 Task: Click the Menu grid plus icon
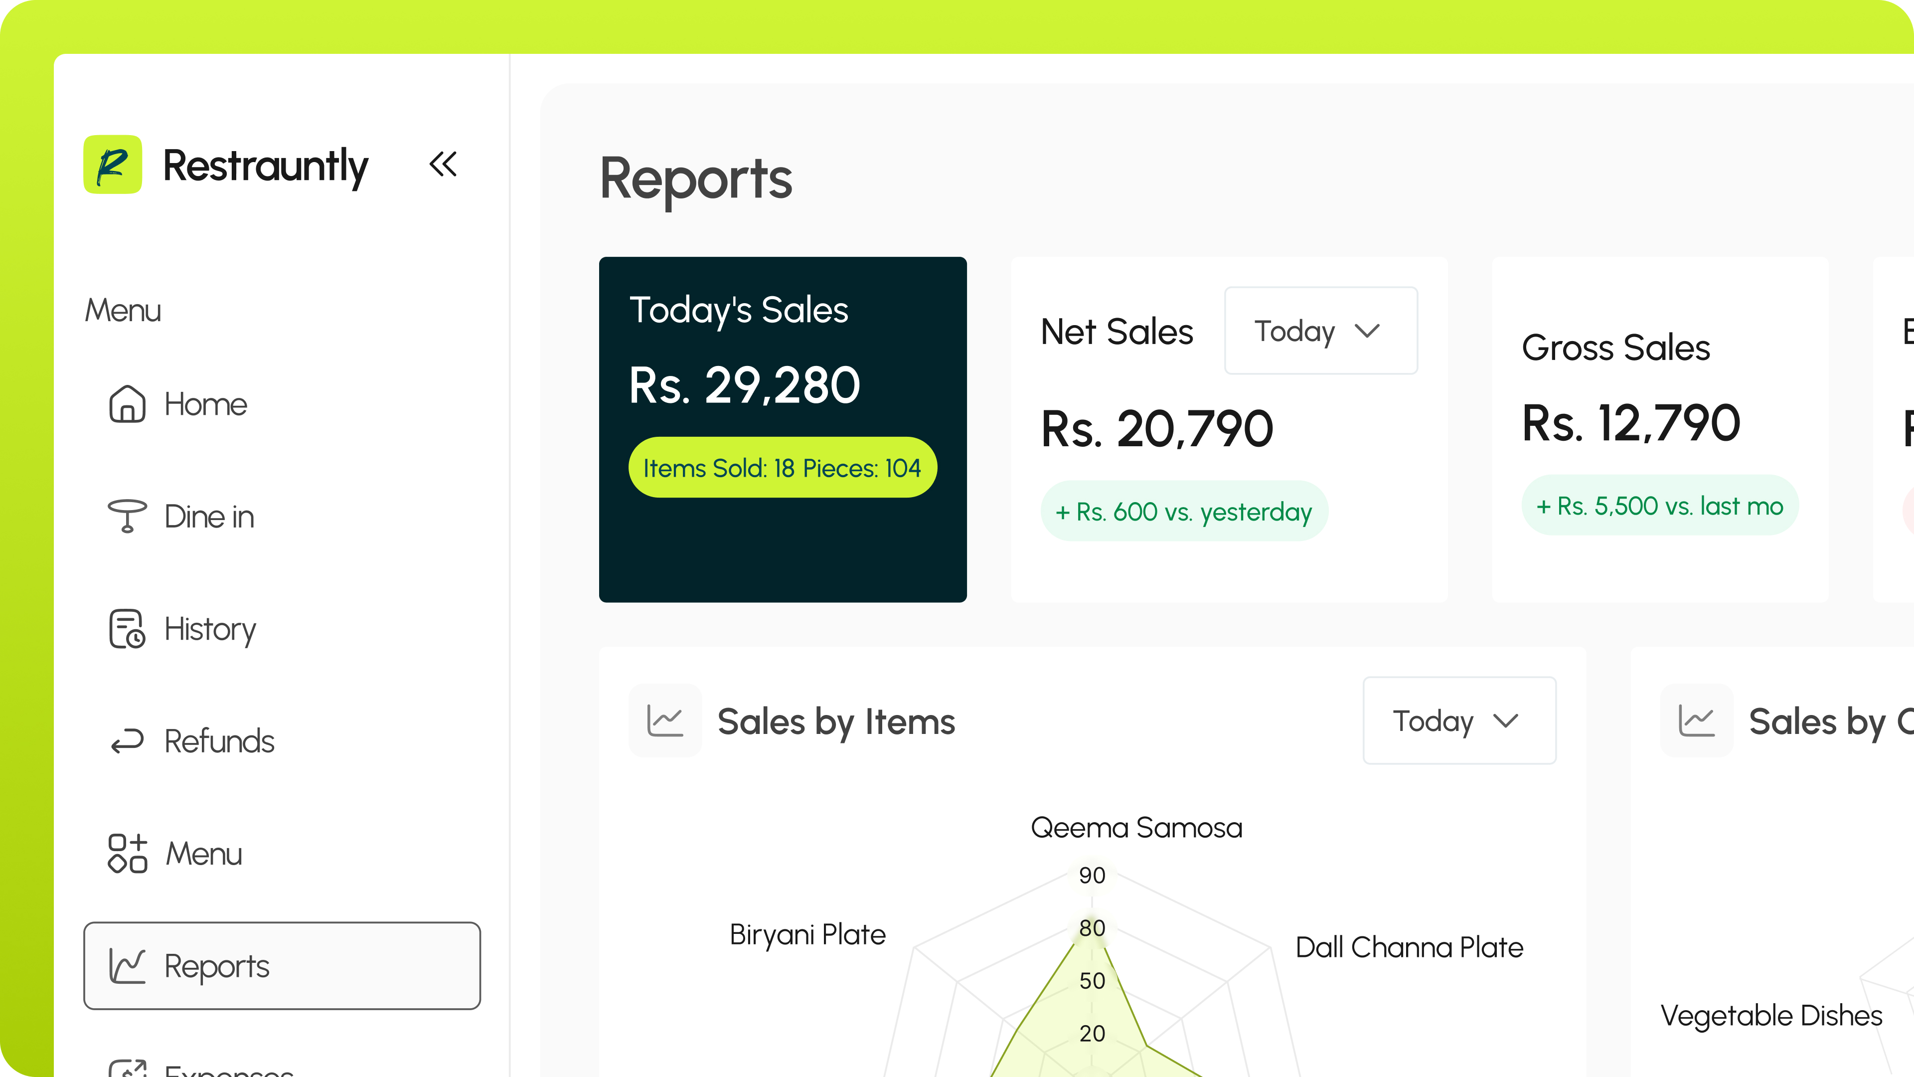127,853
